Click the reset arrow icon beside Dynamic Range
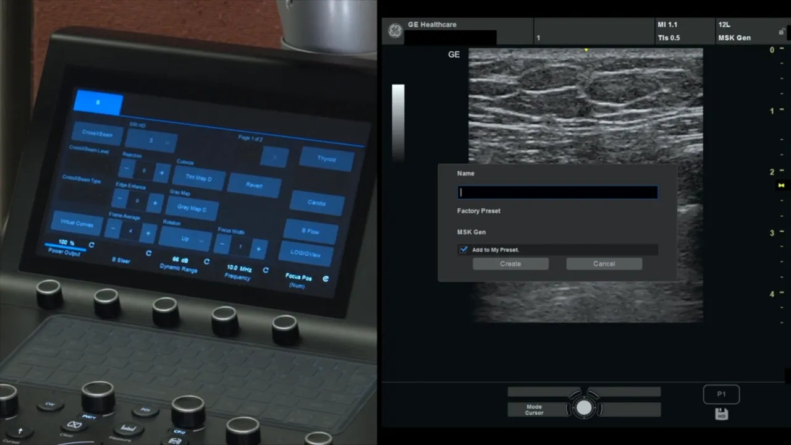This screenshot has height=445, width=791. point(206,261)
